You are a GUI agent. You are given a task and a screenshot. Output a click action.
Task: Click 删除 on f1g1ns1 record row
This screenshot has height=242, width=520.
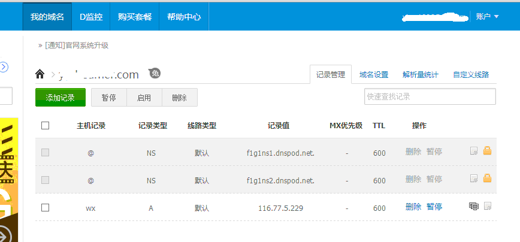point(413,152)
